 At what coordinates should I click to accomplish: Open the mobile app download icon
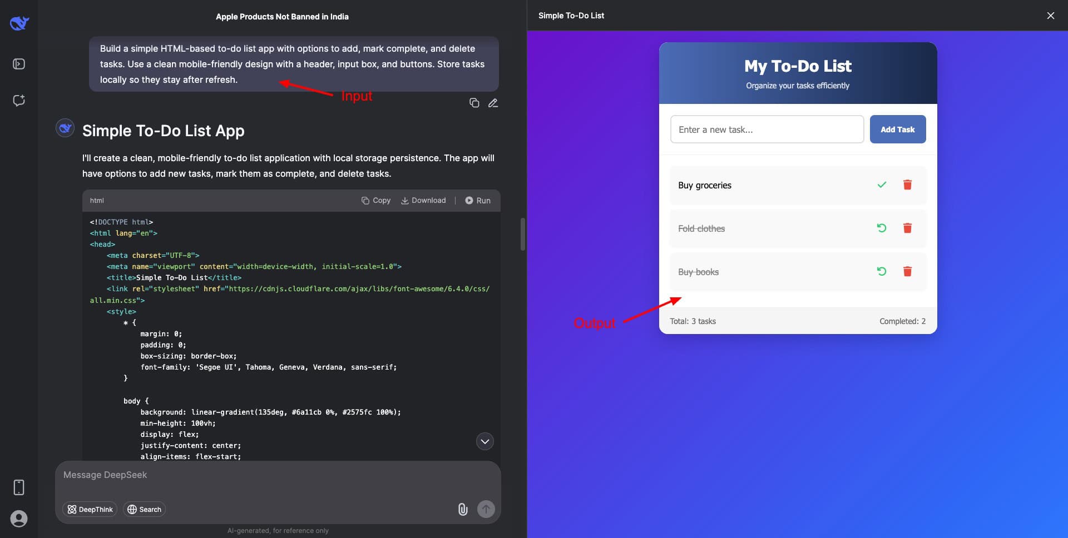pyautogui.click(x=19, y=487)
